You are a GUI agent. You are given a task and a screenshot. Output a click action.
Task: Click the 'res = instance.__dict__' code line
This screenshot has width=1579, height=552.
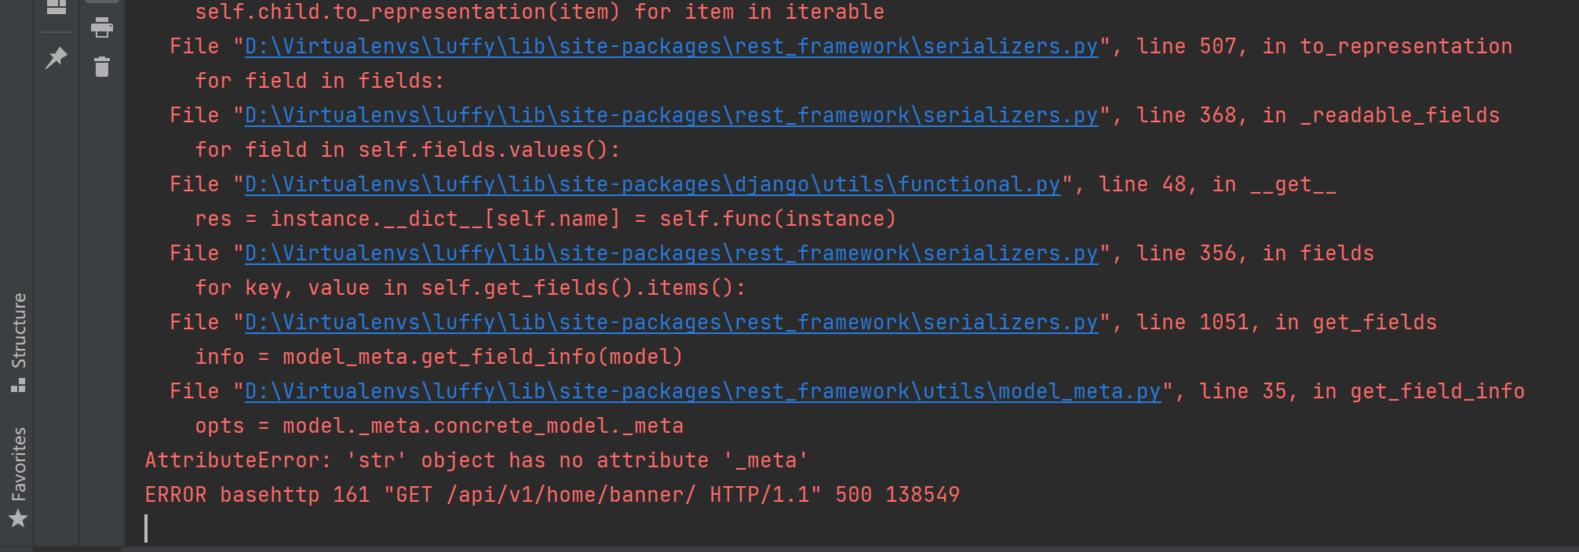click(545, 219)
